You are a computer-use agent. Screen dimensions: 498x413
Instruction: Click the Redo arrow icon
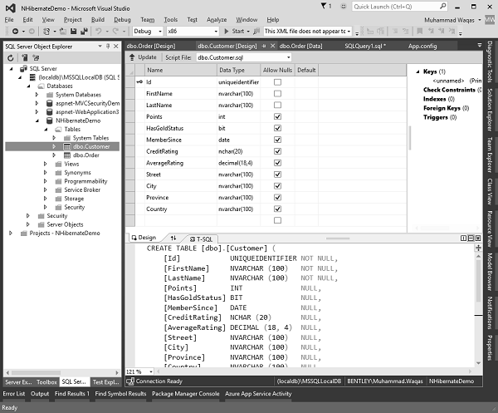[115, 31]
